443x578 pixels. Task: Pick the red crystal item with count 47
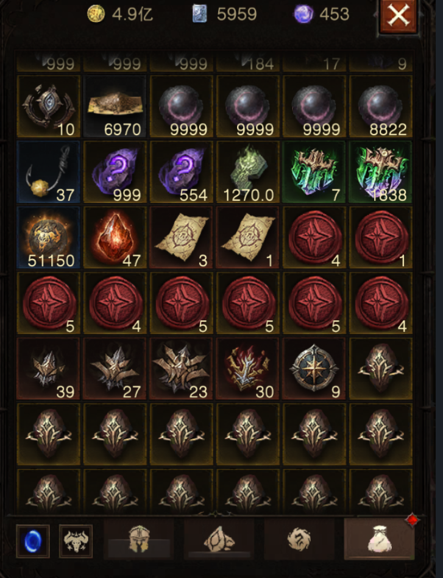click(x=115, y=238)
